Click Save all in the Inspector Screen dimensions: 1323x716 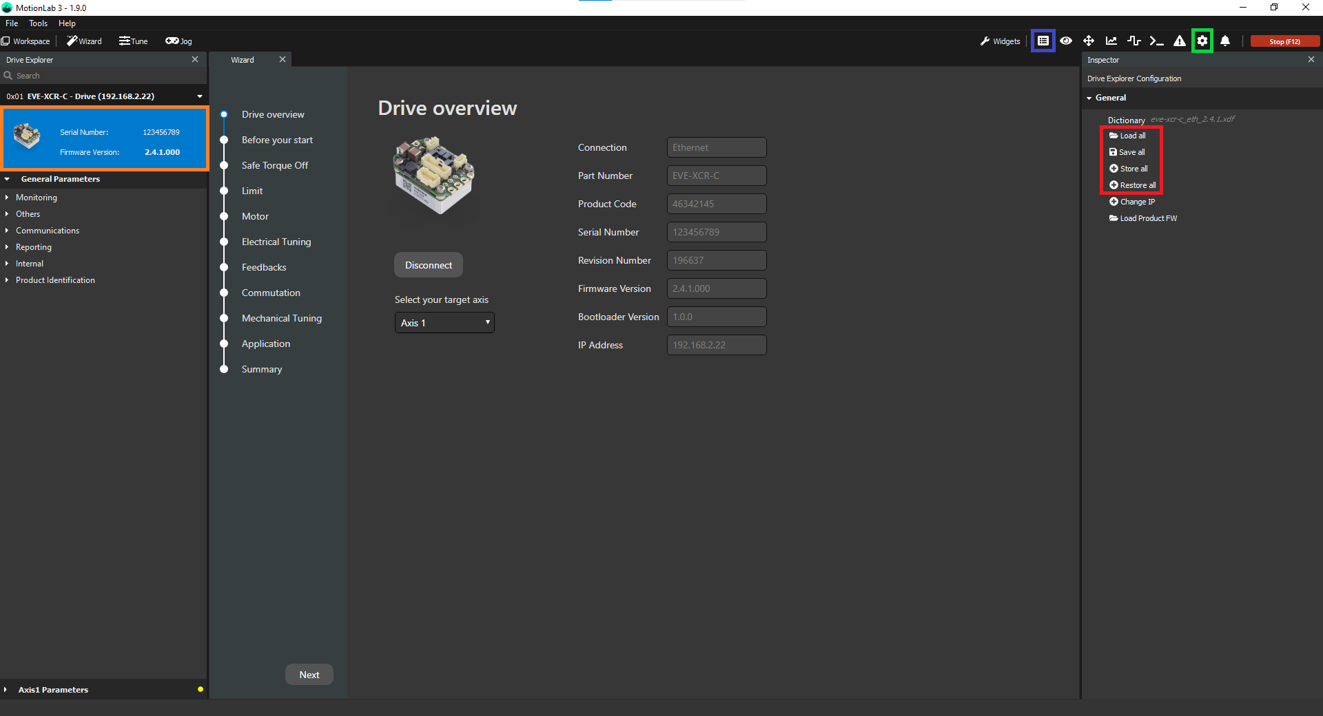click(1127, 152)
